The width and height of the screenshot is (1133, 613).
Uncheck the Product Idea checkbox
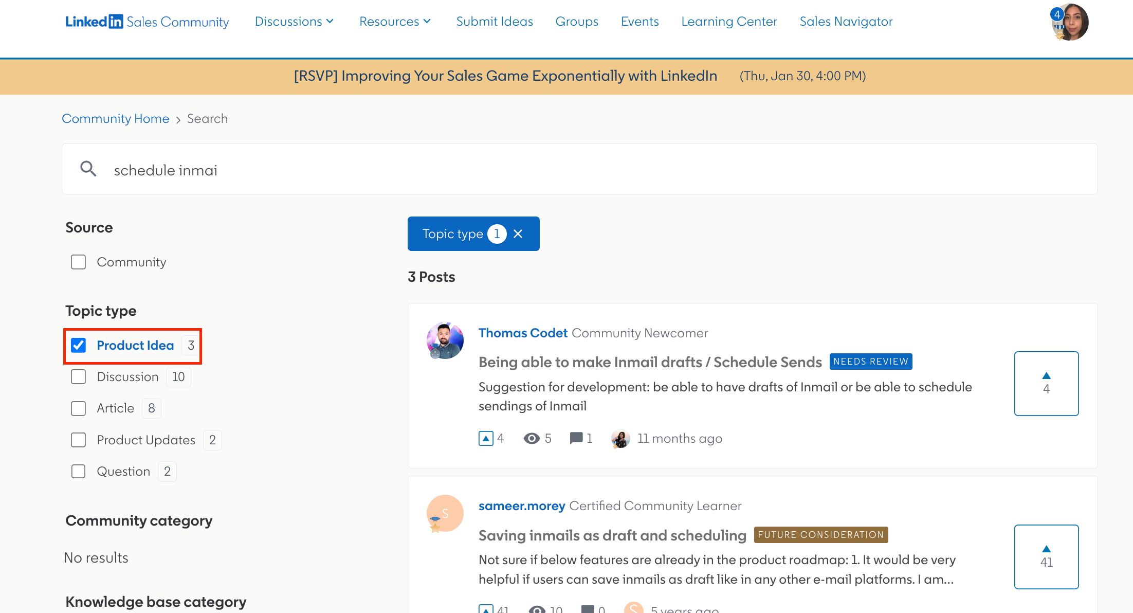coord(78,345)
